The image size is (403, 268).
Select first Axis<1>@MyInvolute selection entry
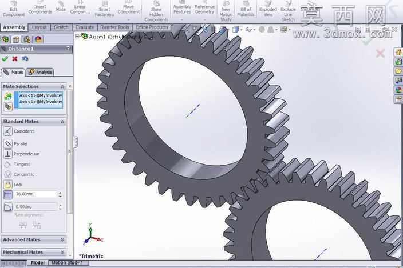[x=41, y=95]
